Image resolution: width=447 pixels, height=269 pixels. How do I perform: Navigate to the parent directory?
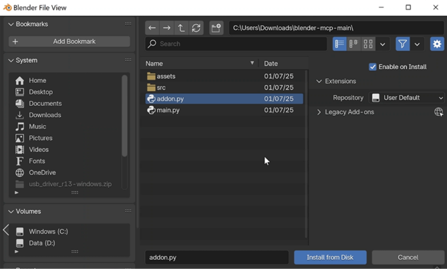tap(181, 28)
